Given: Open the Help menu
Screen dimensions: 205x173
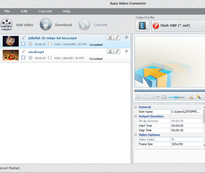Looking at the screenshot, I should (x=67, y=11).
